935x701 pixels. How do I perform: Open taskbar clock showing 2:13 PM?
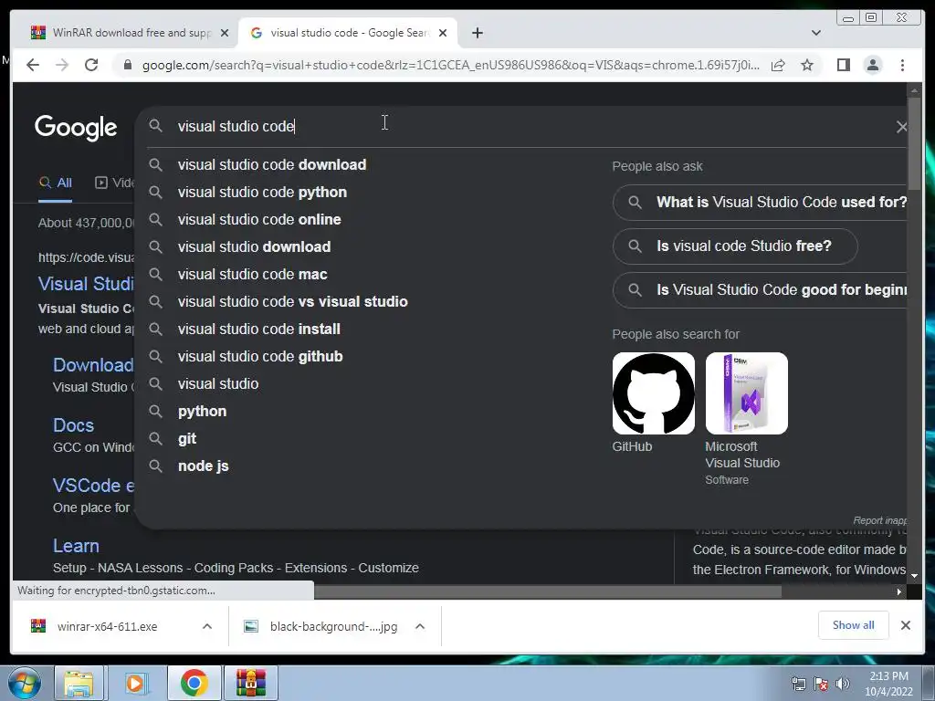[888, 684]
